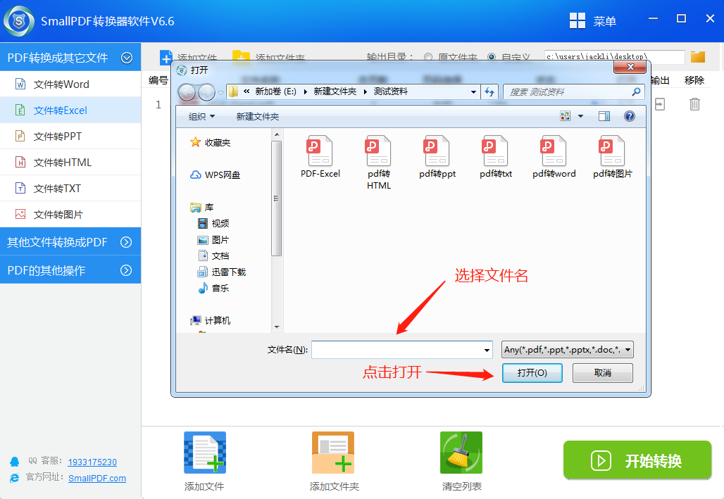Open 收藏夹 favorites in navigation pane
The width and height of the screenshot is (724, 499).
210,143
